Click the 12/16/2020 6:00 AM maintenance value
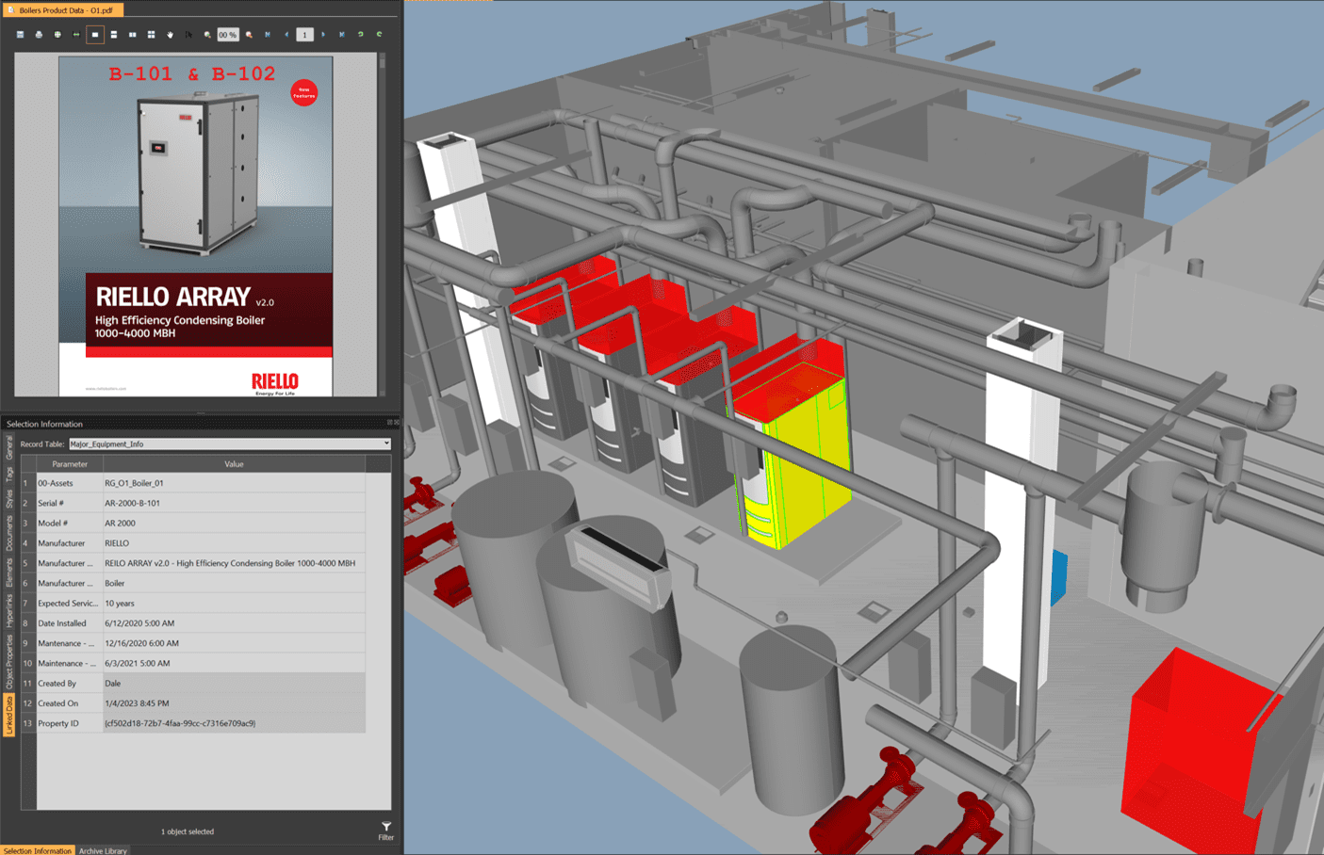Viewport: 1324px width, 855px height. pos(234,643)
